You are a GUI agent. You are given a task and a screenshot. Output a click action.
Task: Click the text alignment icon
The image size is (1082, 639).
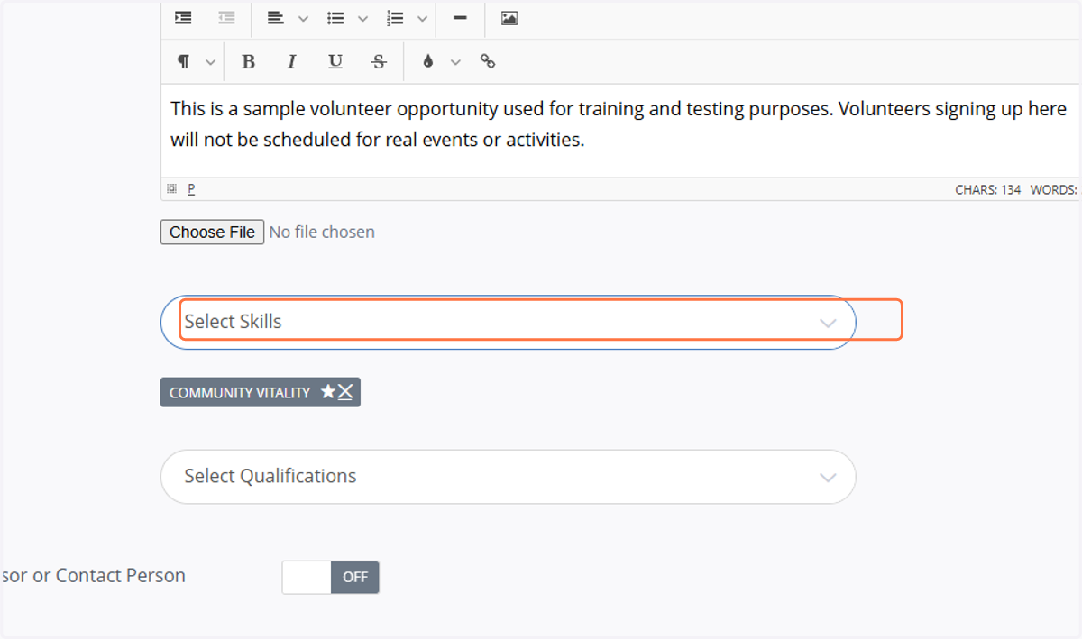[x=276, y=18]
